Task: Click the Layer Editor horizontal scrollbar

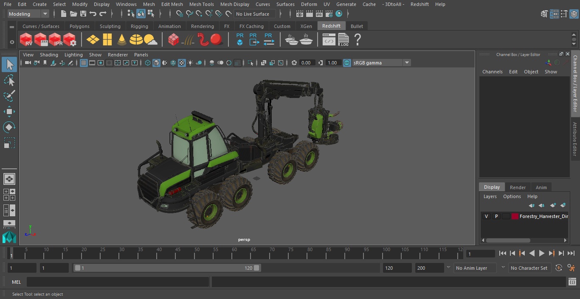Action: 508,240
